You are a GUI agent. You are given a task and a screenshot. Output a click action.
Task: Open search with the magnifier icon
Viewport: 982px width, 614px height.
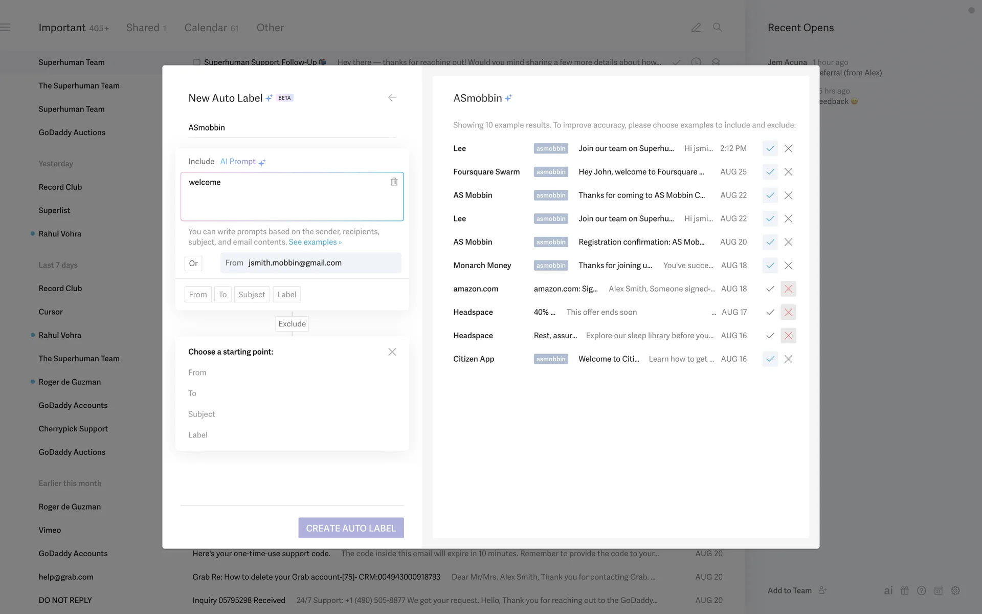(x=718, y=28)
